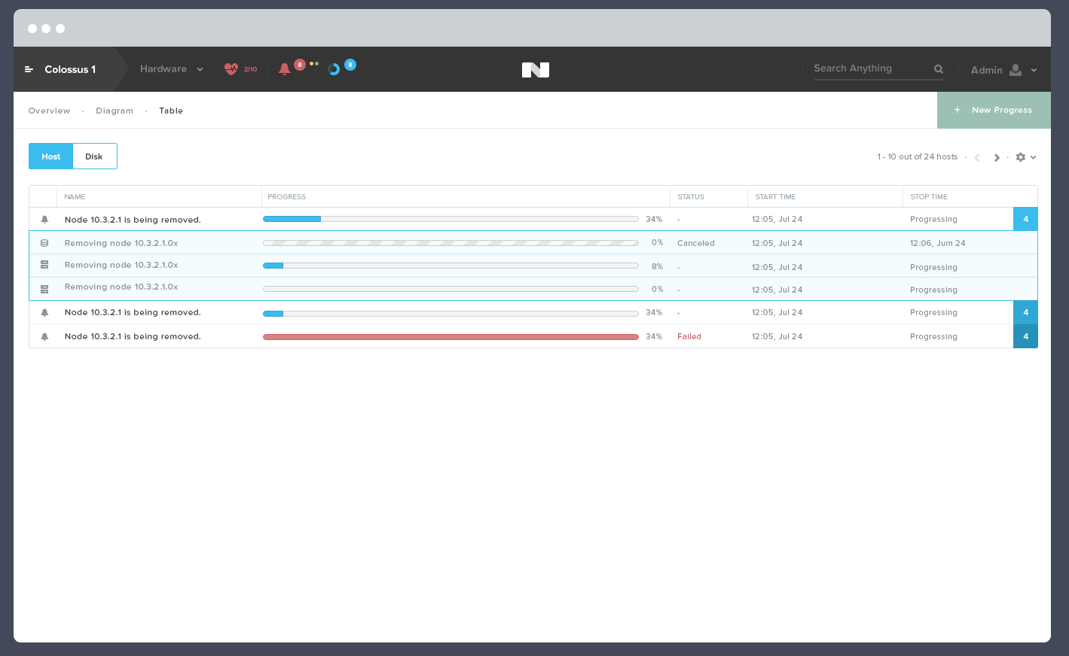1069x656 pixels.
Task: Click the red failed progress bar
Action: pyautogui.click(x=451, y=337)
